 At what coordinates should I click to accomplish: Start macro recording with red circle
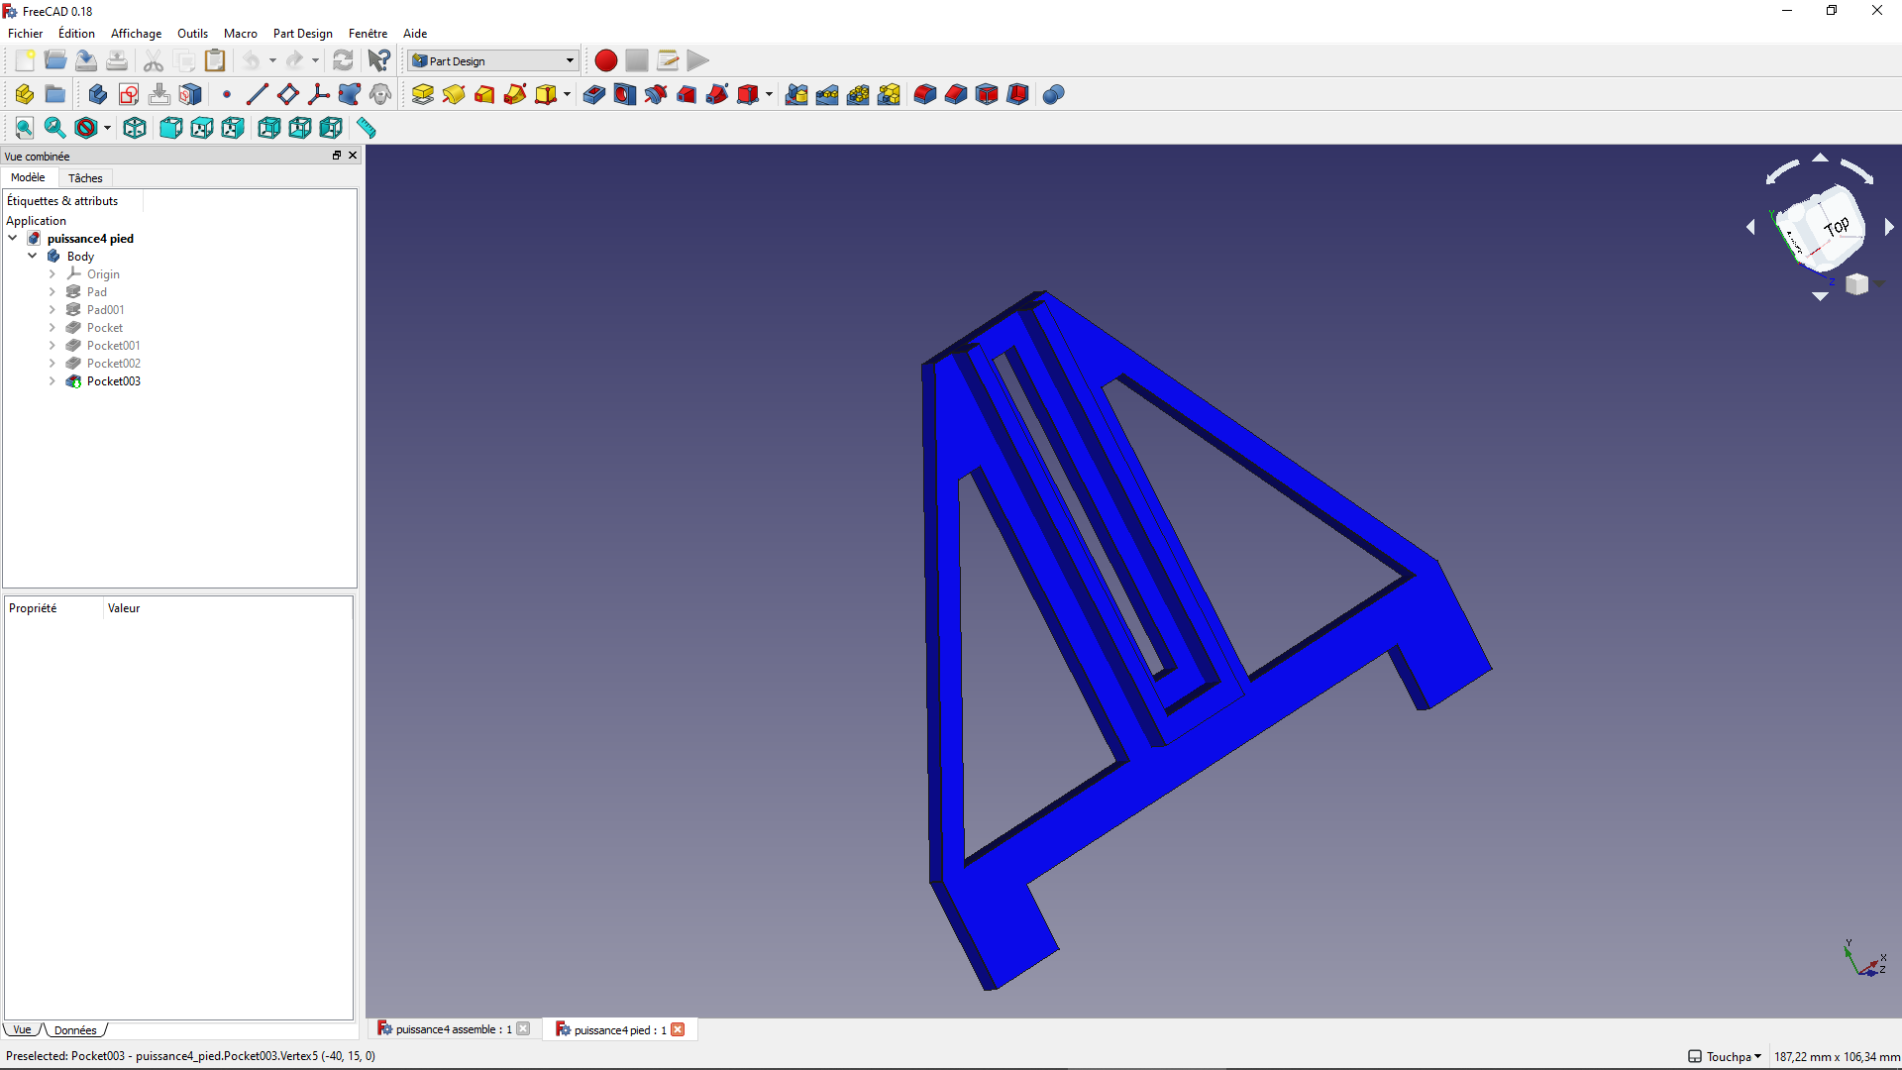click(x=605, y=60)
